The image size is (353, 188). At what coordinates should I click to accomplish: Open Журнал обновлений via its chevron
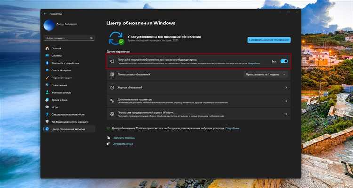coord(286,87)
